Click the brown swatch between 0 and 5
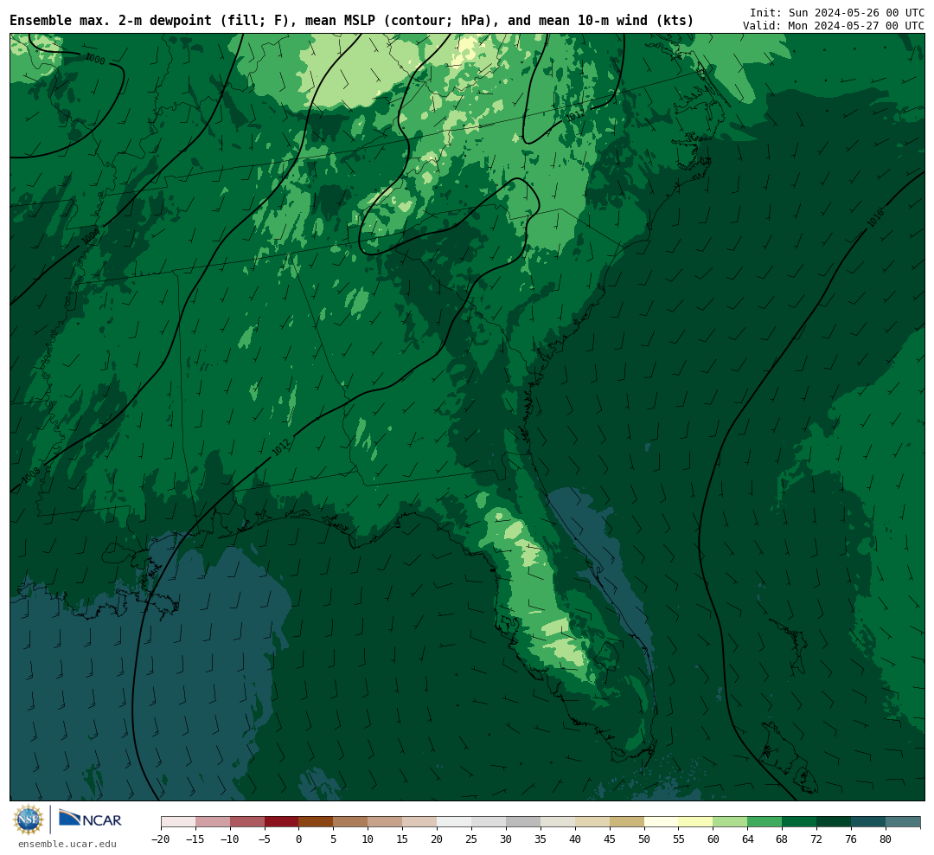Screen dimensions: 934x855 coord(316,822)
